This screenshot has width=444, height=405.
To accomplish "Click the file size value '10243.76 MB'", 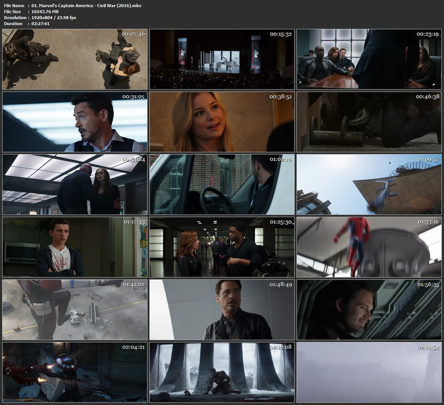I will (45, 12).
